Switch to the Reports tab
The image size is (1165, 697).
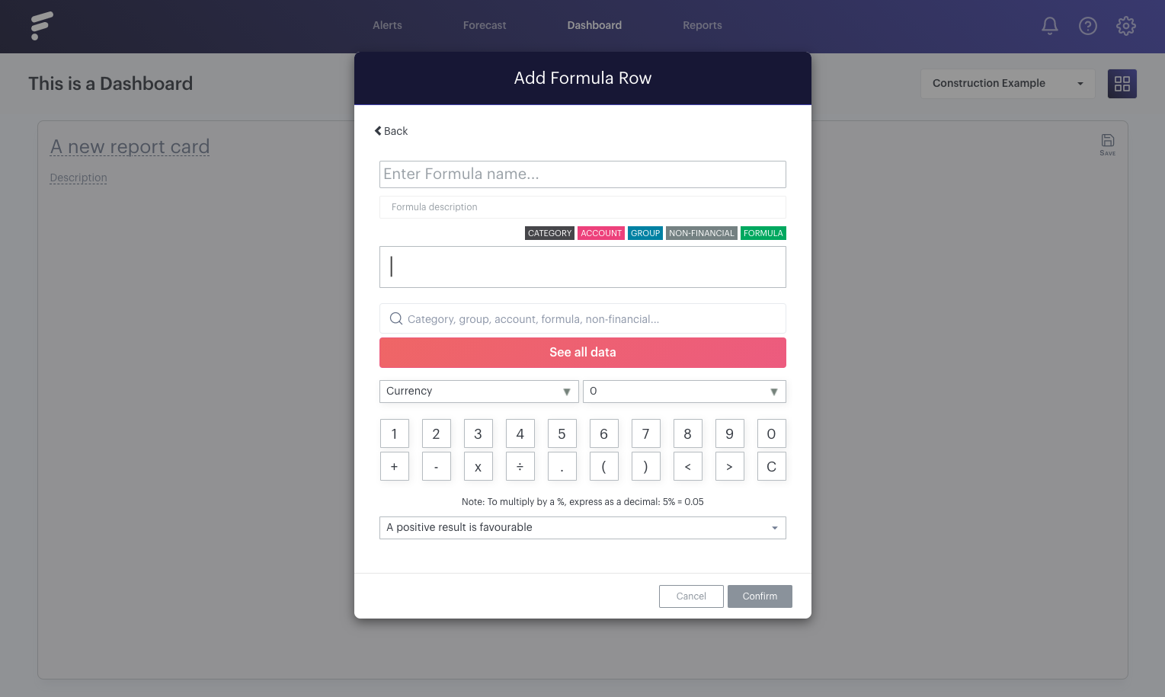pos(702,25)
